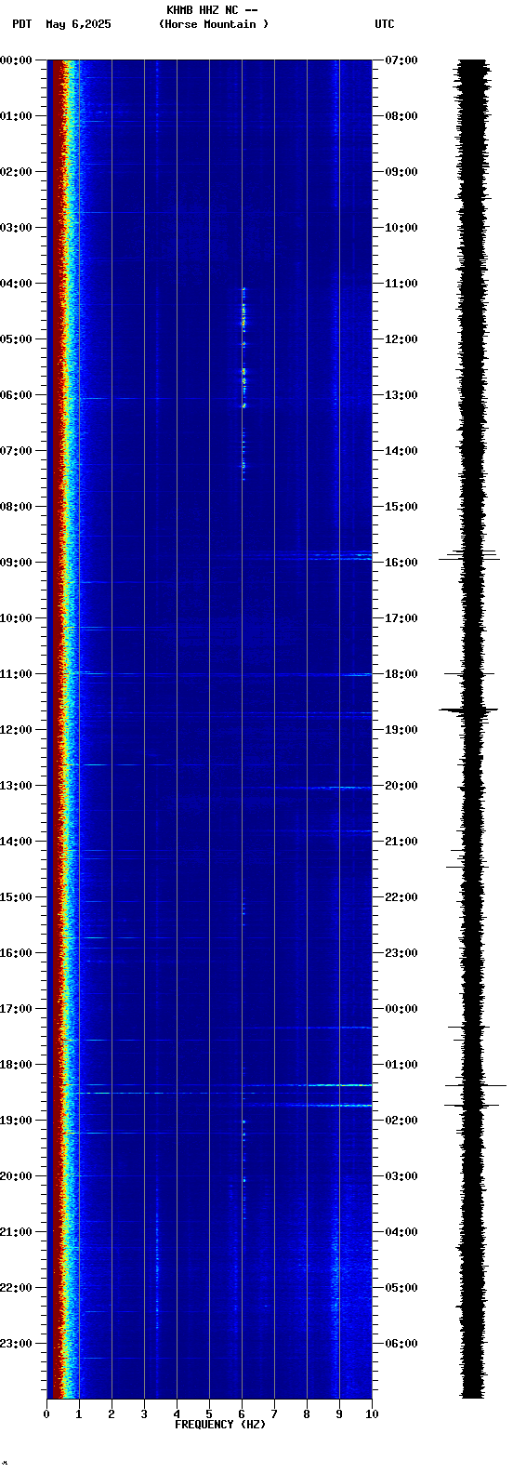Click the 10:00 PDT left axis label
This screenshot has width=513, height=1473.
tap(16, 618)
